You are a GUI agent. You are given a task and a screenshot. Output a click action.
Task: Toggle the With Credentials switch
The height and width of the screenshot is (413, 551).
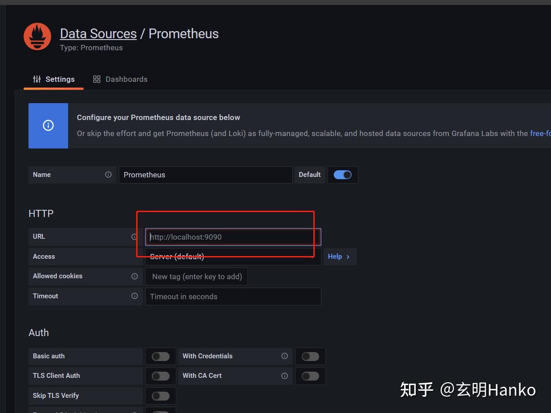coord(310,357)
